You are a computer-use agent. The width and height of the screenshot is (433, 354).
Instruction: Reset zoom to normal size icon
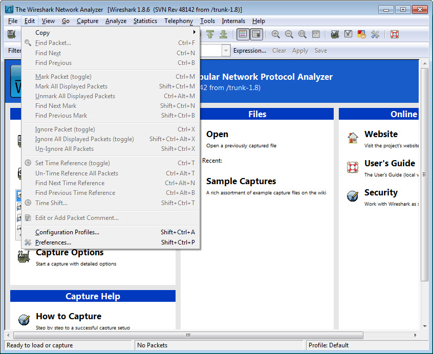[302, 34]
